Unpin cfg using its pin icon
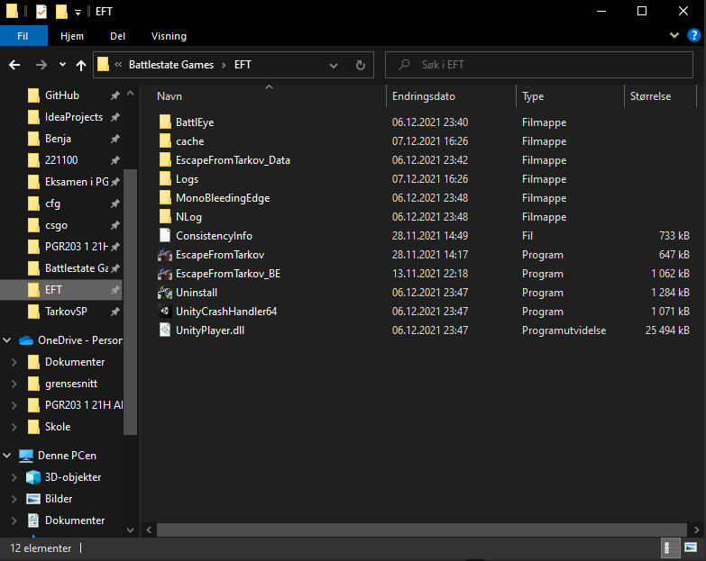This screenshot has width=706, height=561. [x=115, y=204]
